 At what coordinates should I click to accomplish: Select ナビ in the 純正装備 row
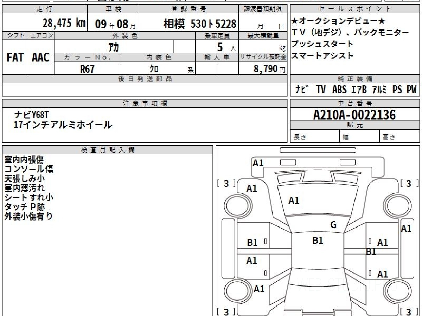click(302, 90)
